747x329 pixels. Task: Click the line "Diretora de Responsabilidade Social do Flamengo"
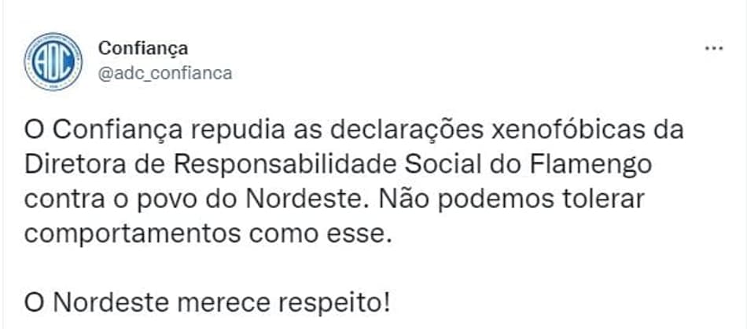click(x=338, y=165)
